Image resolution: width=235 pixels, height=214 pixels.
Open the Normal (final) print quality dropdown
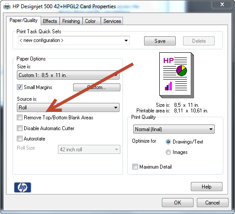coord(174,129)
